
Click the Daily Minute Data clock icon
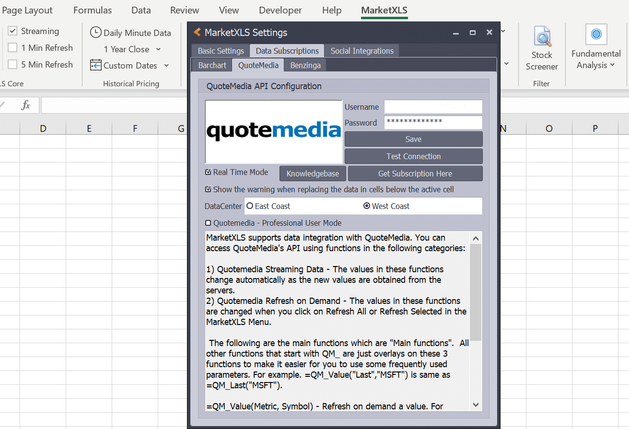[96, 33]
